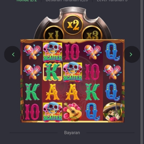Click the scatter skull in the bottom row
The width and height of the screenshot is (144, 144).
(53, 112)
